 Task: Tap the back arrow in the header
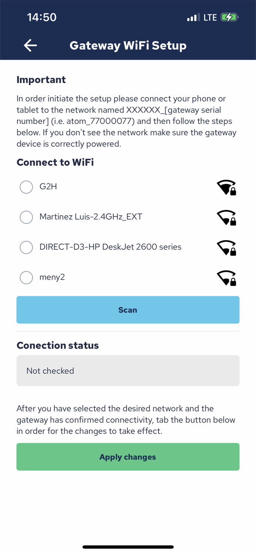30,45
